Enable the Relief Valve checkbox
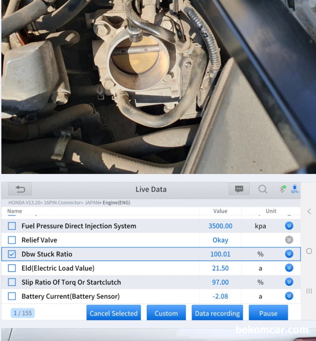Viewport: 316px width, 341px height. pos(12,240)
